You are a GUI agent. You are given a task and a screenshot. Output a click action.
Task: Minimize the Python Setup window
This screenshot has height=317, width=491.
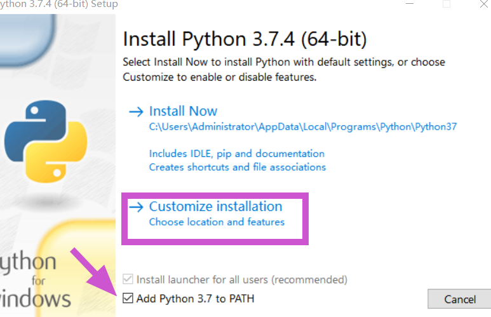tap(411, 4)
